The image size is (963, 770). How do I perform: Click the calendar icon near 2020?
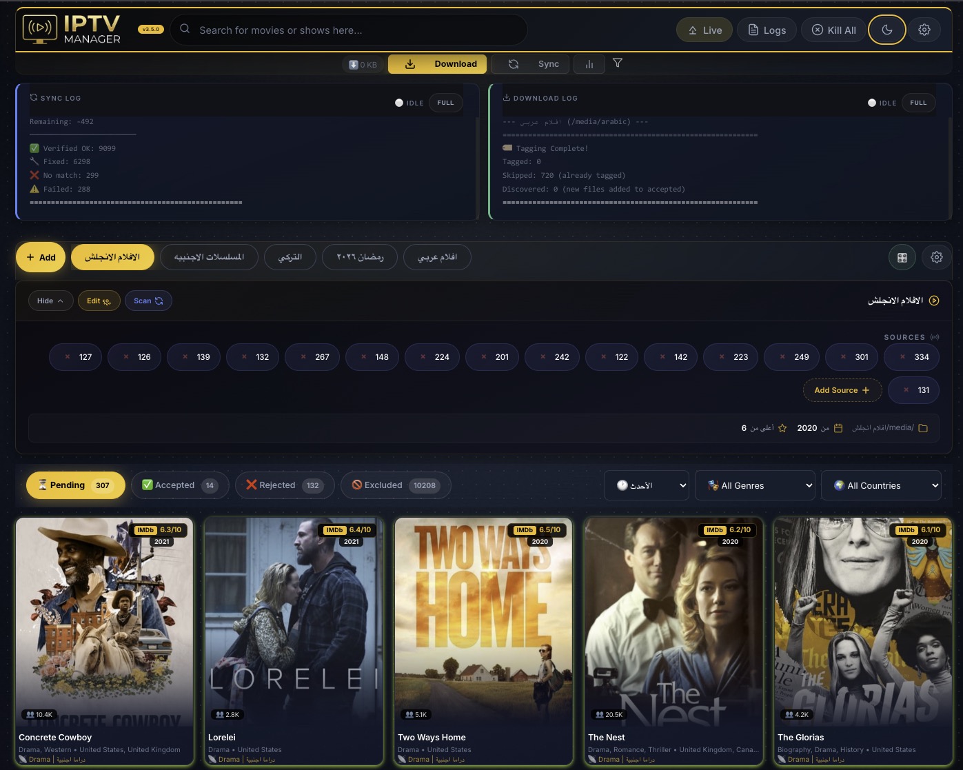coord(838,428)
